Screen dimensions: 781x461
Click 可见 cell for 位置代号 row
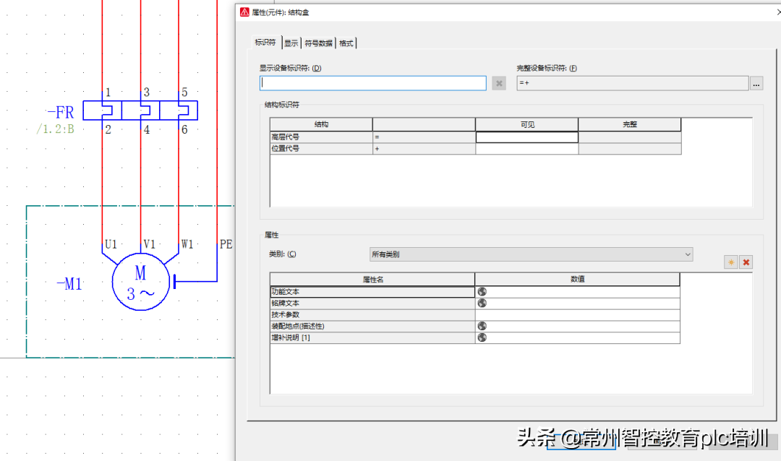pyautogui.click(x=526, y=149)
